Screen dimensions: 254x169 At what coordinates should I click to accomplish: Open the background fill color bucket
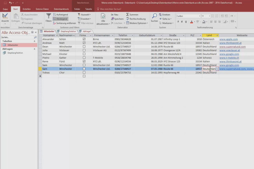(x=204, y=22)
